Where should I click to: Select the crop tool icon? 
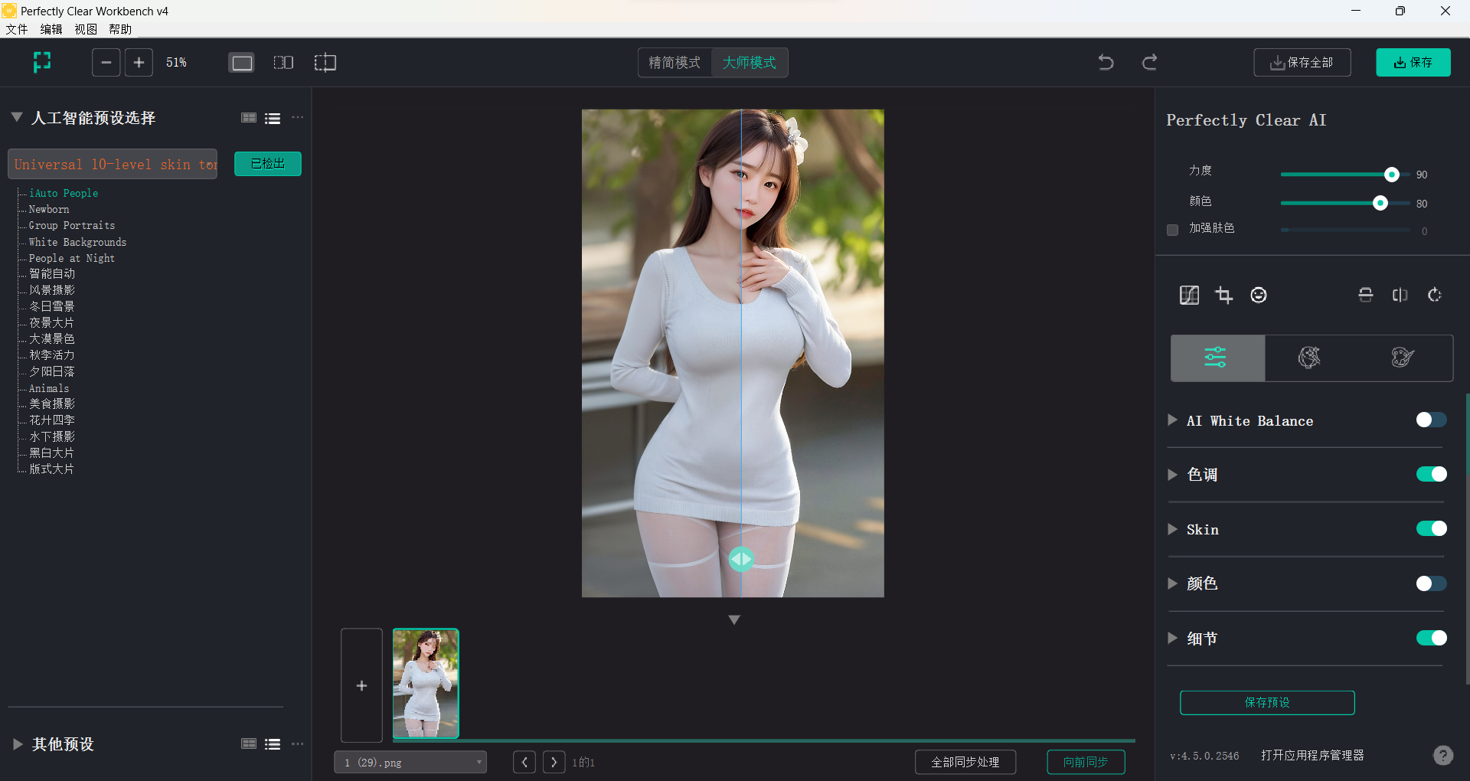point(1223,295)
